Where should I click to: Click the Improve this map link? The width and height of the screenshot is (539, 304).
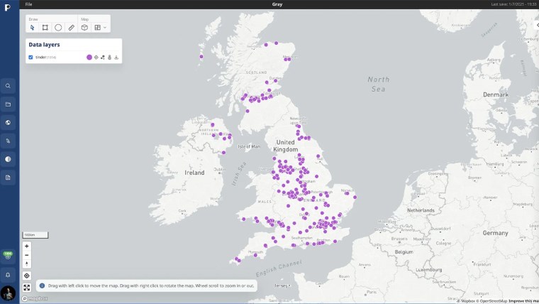tap(523, 301)
